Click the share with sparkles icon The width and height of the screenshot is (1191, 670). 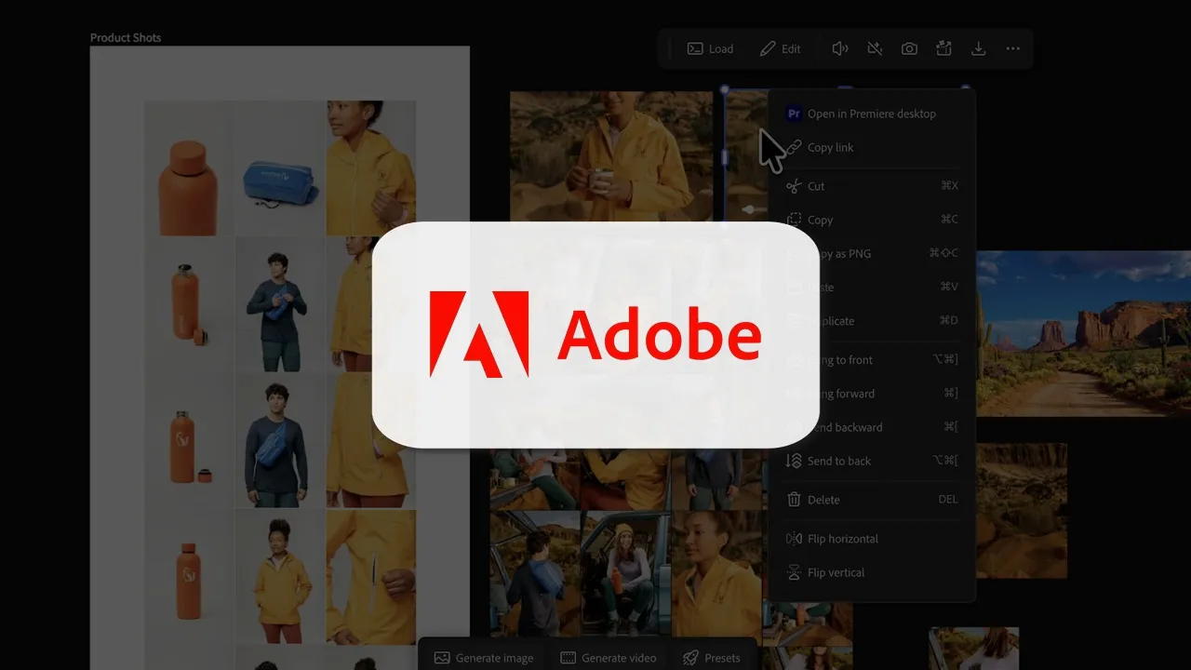point(943,48)
